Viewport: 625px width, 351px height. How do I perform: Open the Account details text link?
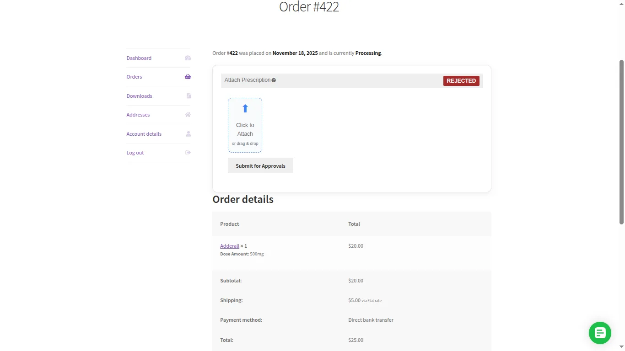pyautogui.click(x=144, y=134)
